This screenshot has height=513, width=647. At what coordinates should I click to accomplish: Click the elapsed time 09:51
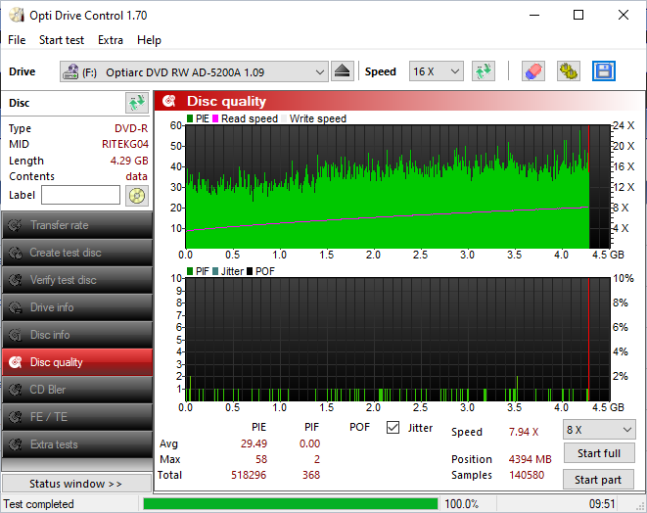click(x=602, y=504)
